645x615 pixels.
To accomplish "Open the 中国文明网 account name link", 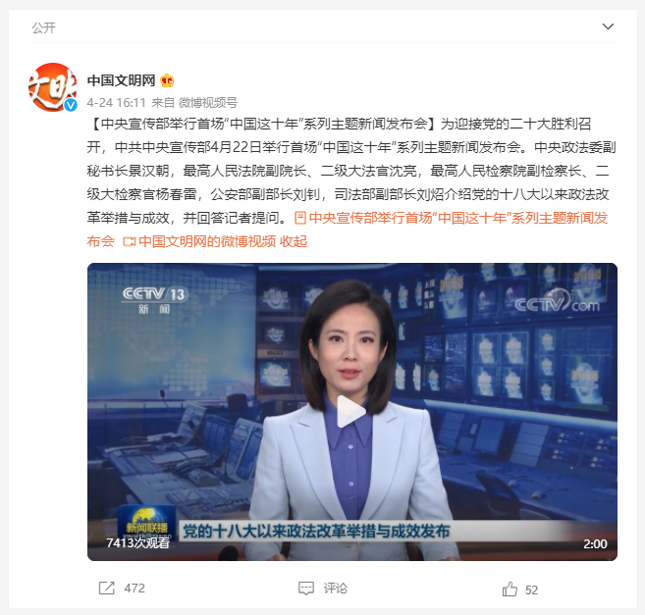I will click(121, 80).
